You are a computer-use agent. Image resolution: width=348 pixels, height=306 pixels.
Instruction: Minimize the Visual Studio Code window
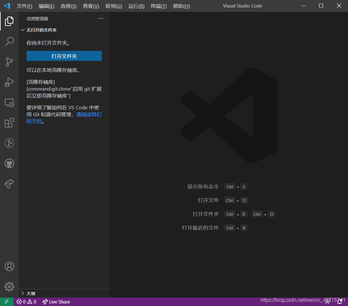(x=303, y=6)
